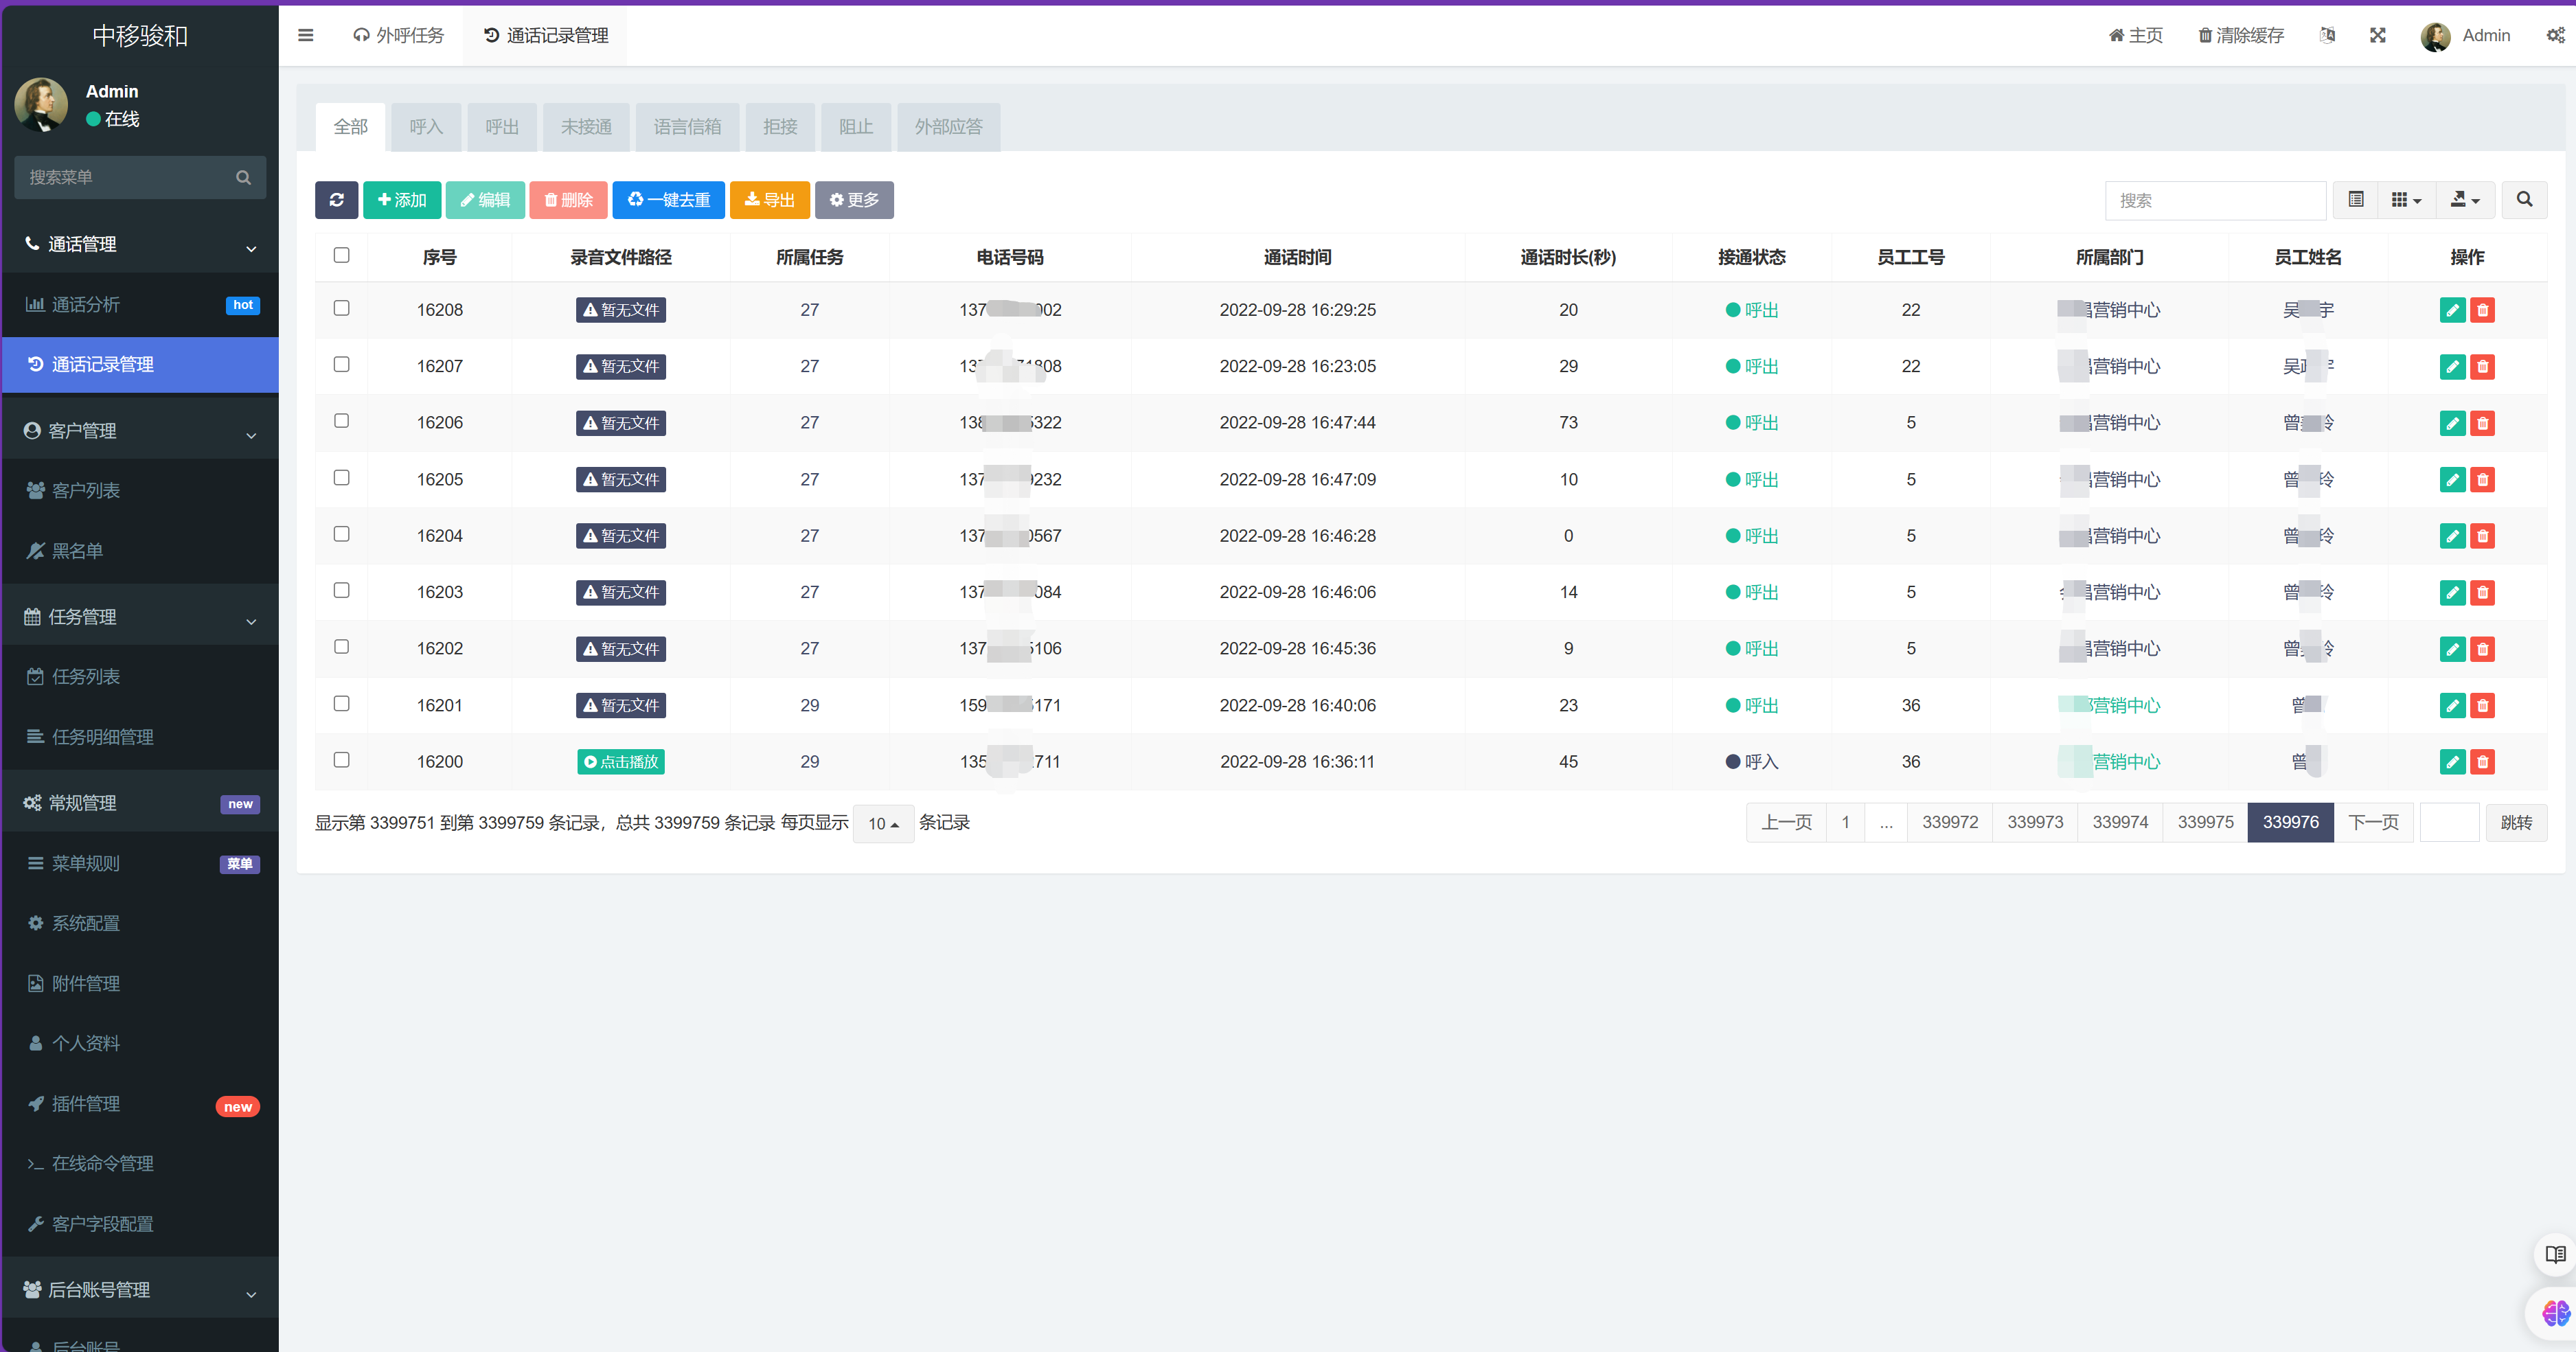Open the rows-per-page dropdown showing 10
The height and width of the screenshot is (1352, 2576).
(883, 824)
